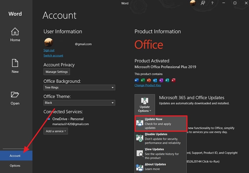
Task: Open the Office Theme dropdown
Action: [x=79, y=103]
